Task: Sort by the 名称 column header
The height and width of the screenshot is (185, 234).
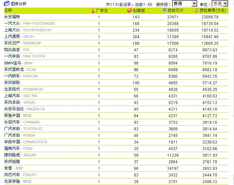Action: (8, 10)
